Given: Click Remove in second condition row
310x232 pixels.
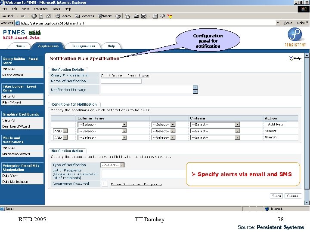Looking at the screenshot, I should pyautogui.click(x=270, y=131).
